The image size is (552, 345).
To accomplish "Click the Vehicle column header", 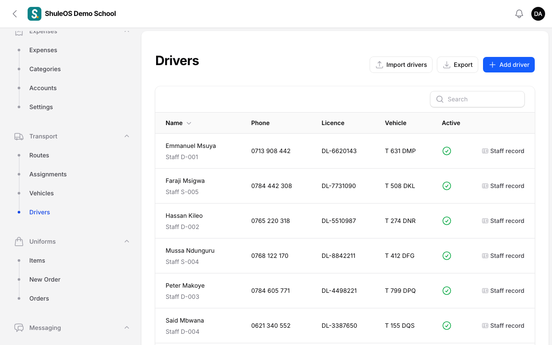I will (x=396, y=123).
